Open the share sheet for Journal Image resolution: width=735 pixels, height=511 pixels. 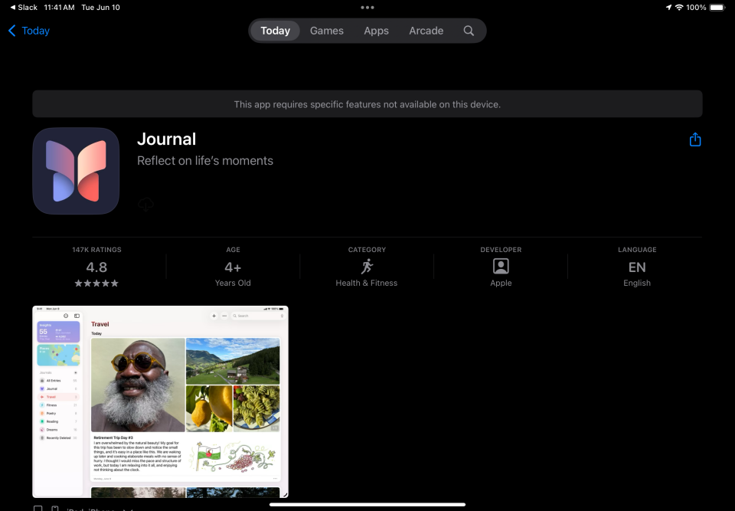click(694, 139)
